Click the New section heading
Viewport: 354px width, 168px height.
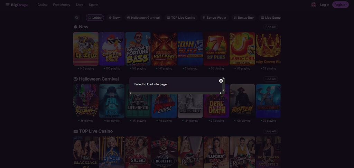[84, 27]
